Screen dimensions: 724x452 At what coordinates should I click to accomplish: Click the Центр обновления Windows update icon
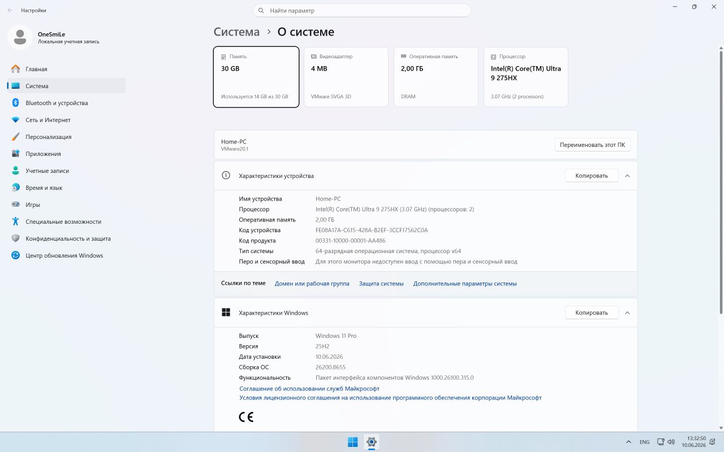15,255
